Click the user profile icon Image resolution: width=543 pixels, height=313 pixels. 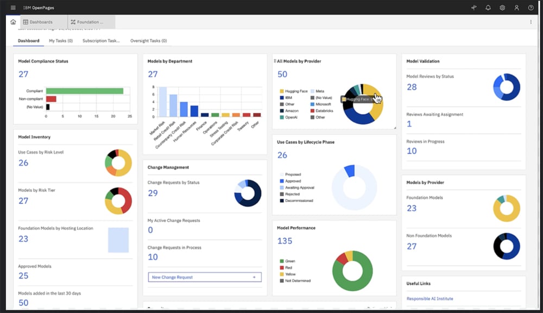click(x=516, y=8)
